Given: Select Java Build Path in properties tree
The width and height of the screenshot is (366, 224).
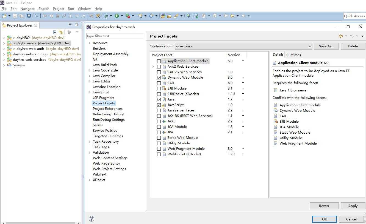Looking at the screenshot, I should coord(105,65).
